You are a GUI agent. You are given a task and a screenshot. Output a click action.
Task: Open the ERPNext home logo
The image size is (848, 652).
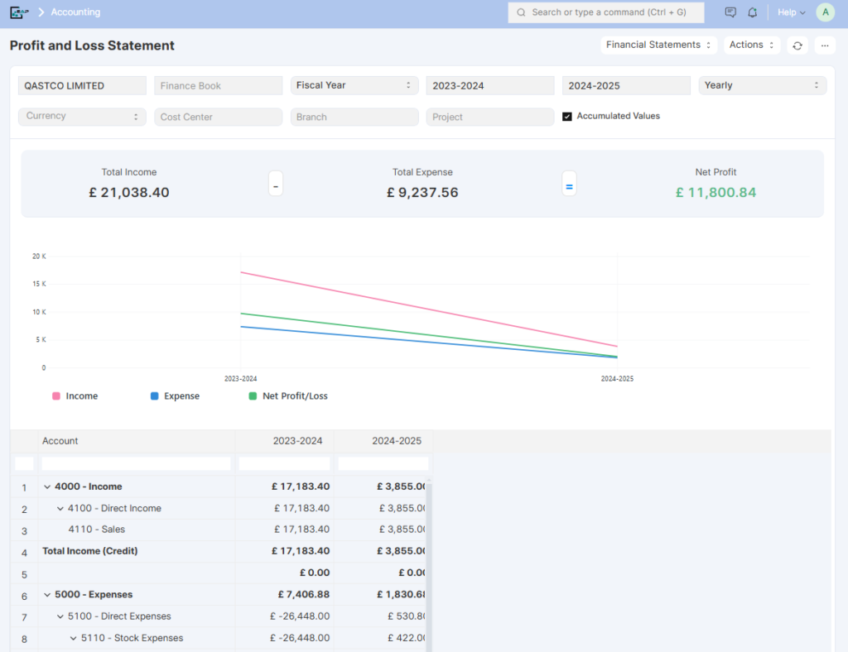pos(19,12)
